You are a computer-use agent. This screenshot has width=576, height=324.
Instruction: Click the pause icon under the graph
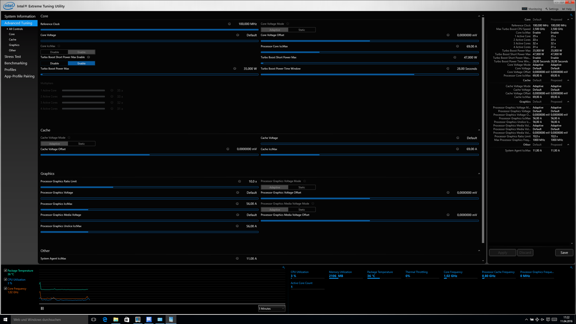[x=42, y=308]
